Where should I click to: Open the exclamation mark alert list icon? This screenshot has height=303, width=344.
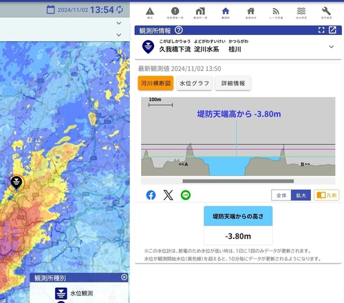tap(175, 12)
